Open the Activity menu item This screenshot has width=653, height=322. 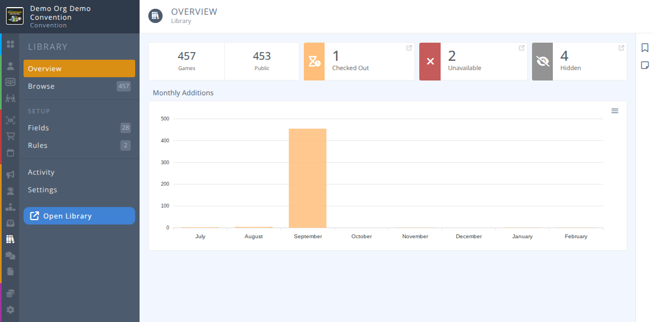(42, 173)
